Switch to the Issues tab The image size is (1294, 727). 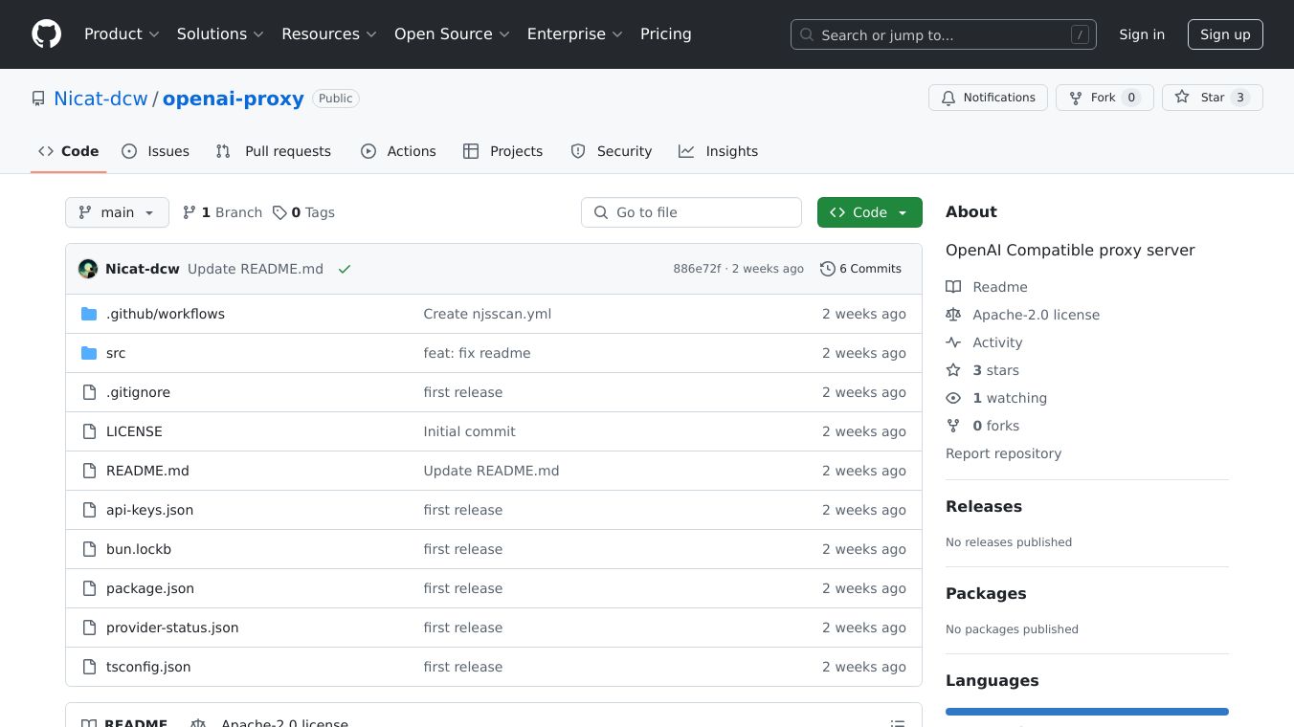tap(156, 151)
